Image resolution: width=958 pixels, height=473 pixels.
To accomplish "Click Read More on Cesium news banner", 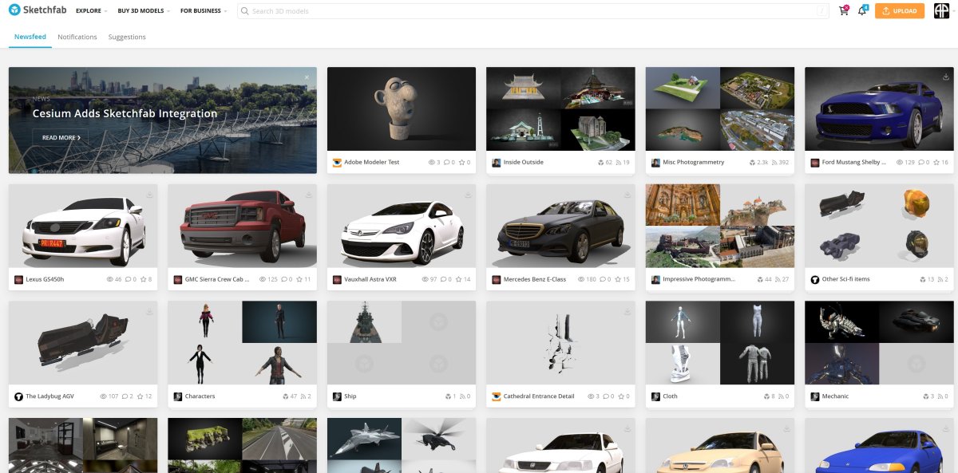I will 61,138.
